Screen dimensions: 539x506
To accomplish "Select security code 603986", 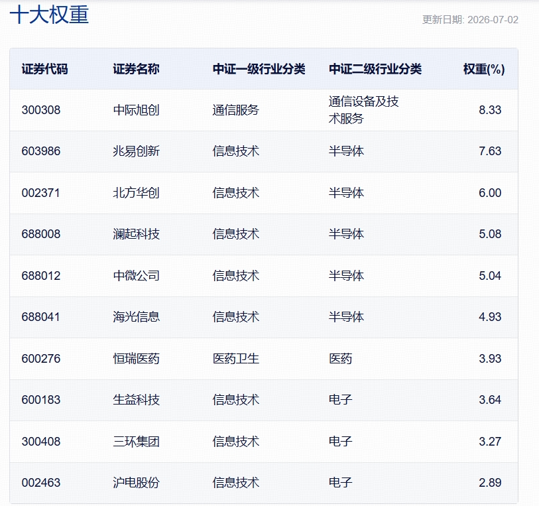I will 41,151.
